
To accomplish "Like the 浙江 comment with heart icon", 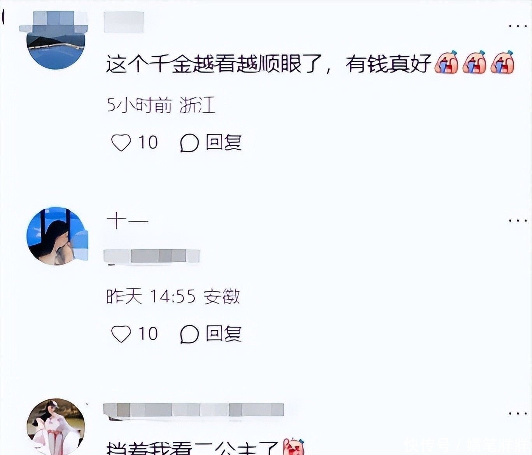I will pyautogui.click(x=121, y=143).
